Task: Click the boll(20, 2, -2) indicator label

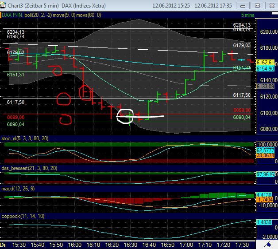Action: (38, 15)
